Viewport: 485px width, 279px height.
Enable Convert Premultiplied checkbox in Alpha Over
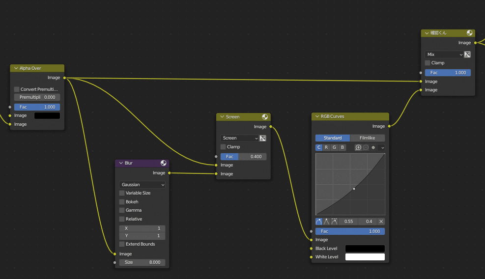pos(17,89)
